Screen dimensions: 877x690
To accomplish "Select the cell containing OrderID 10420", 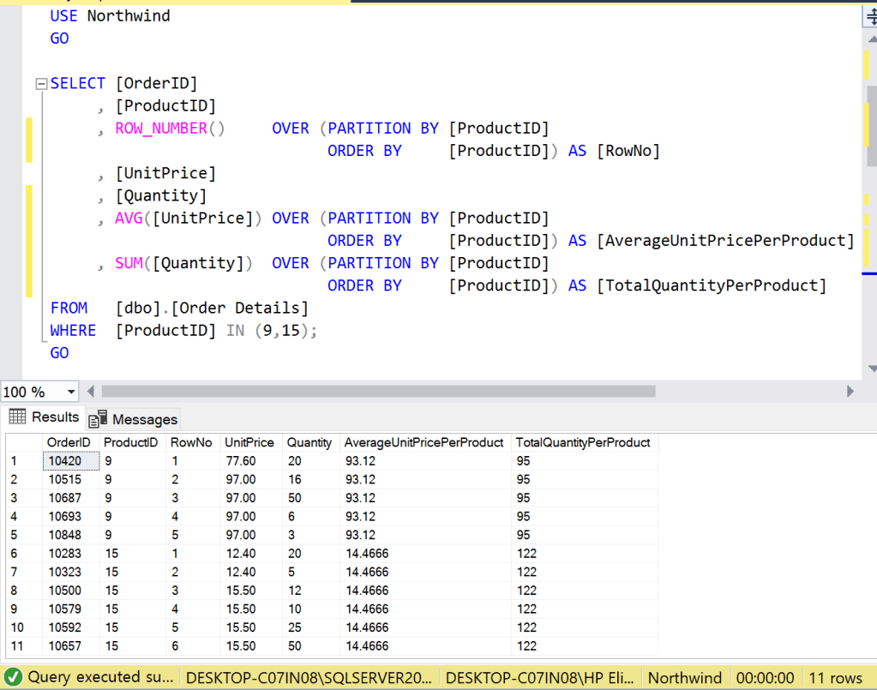I will point(69,461).
